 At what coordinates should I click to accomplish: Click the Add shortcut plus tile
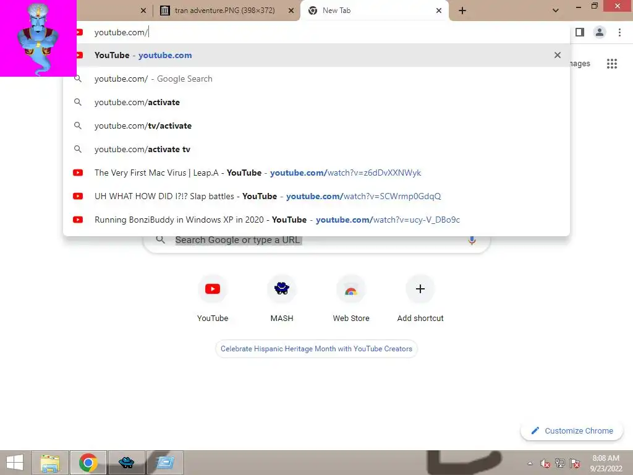click(420, 299)
